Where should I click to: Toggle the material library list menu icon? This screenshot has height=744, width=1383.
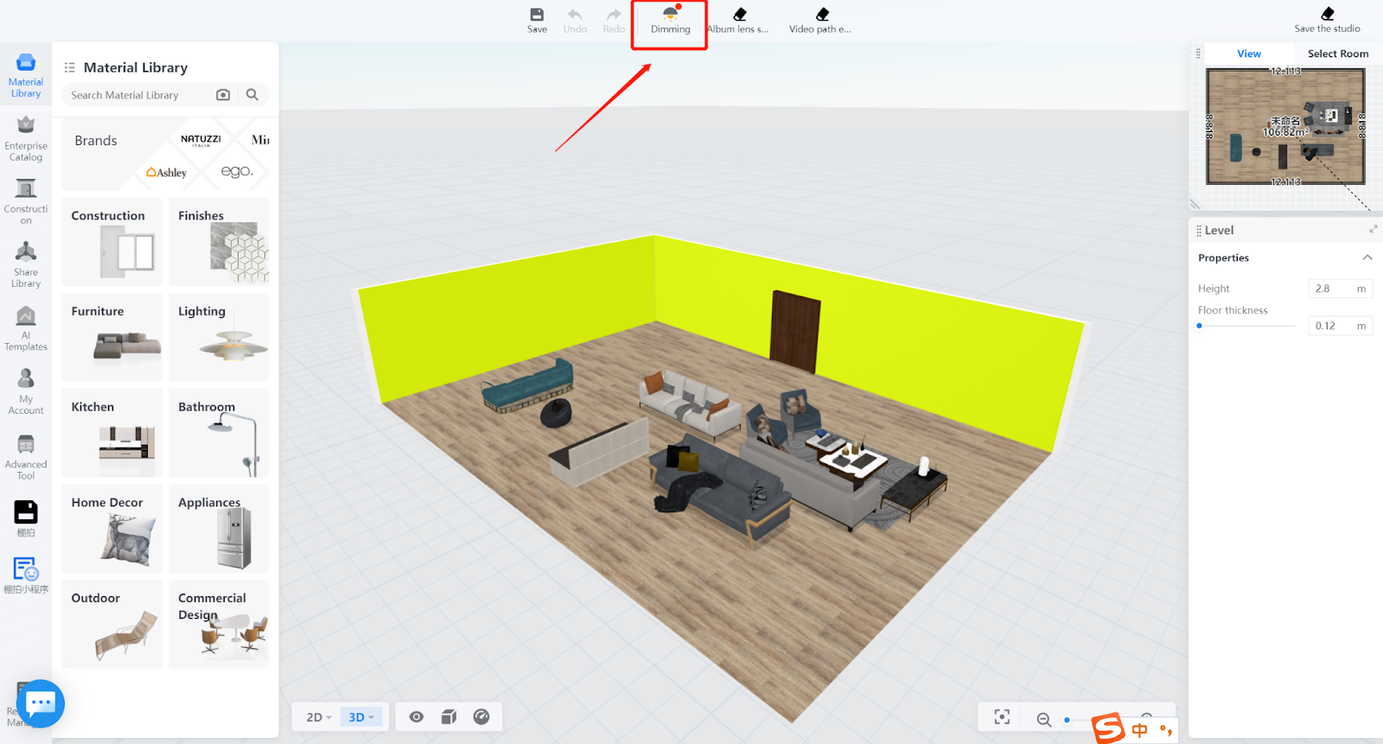click(70, 67)
